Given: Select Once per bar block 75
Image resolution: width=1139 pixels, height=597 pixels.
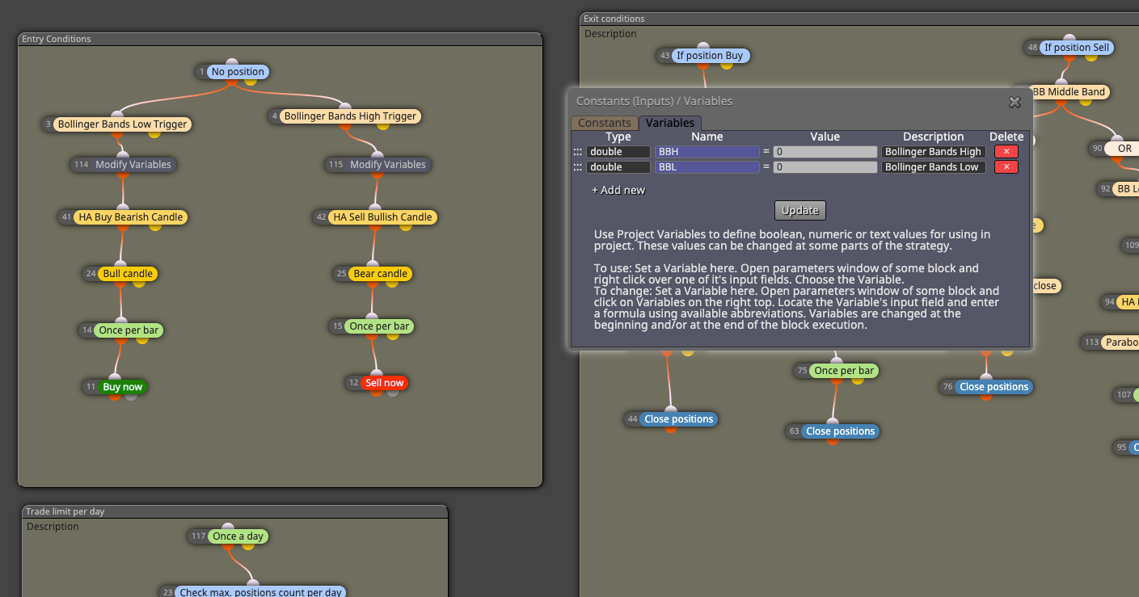Looking at the screenshot, I should click(x=844, y=371).
